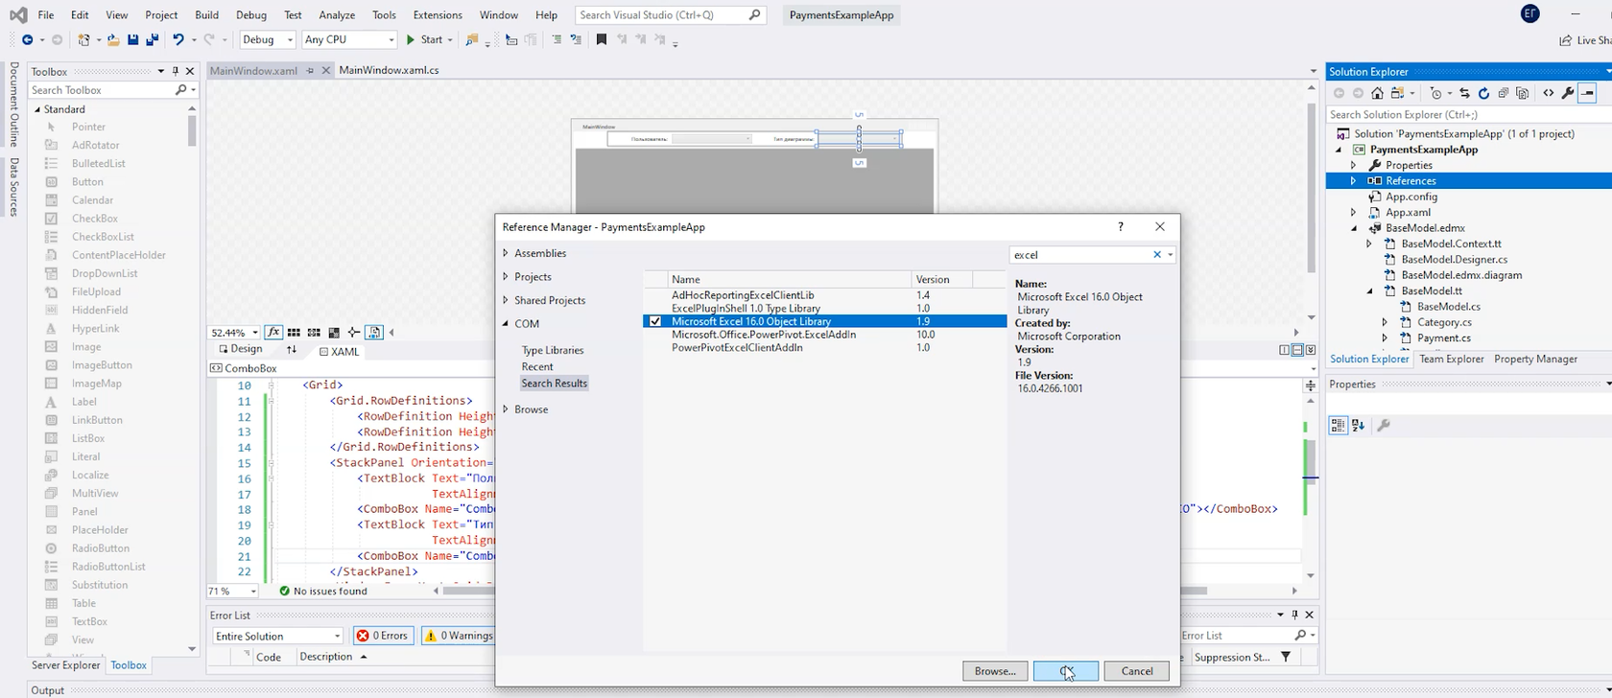1612x698 pixels.
Task: Toggle the 0 Errors filter button
Action: point(383,636)
